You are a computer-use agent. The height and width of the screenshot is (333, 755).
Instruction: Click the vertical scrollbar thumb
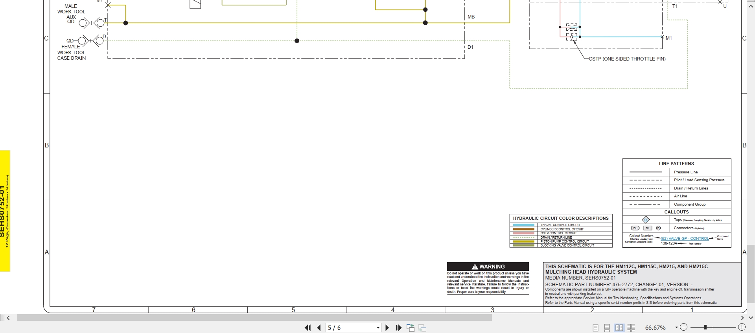tap(751, 274)
